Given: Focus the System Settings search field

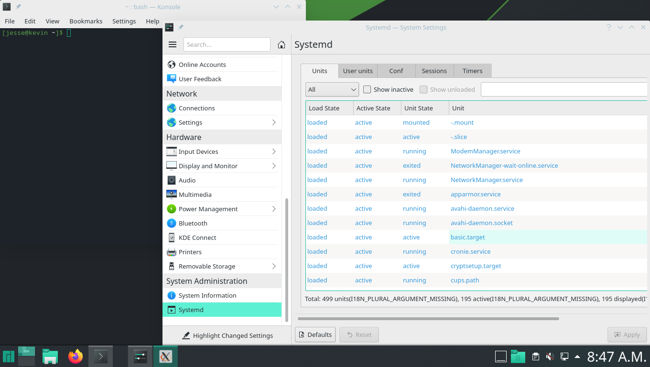Looking at the screenshot, I should (227, 44).
